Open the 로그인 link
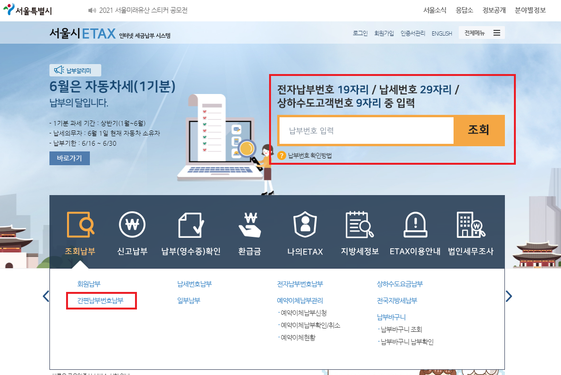 click(360, 33)
